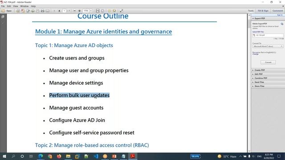Switch to the Tools pane tab

[251, 11]
